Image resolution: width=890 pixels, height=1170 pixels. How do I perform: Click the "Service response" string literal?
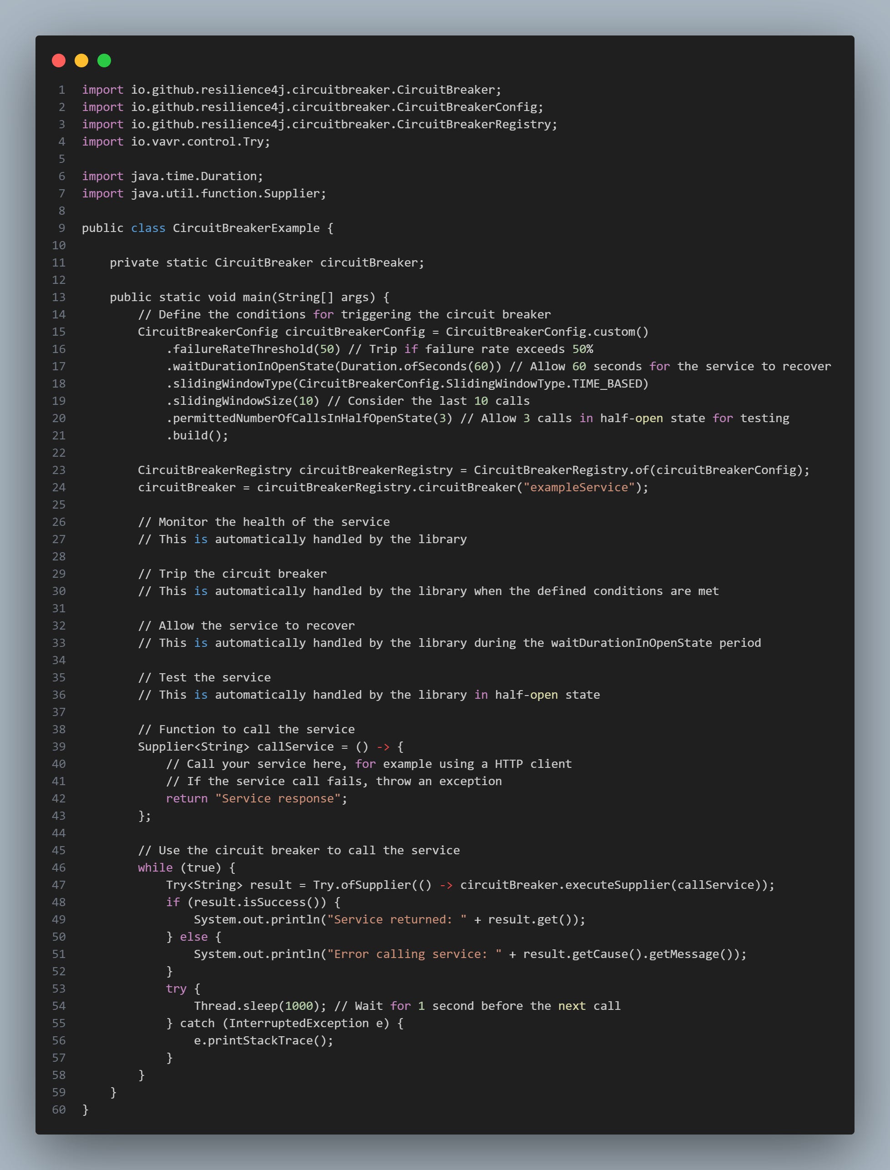click(x=278, y=799)
